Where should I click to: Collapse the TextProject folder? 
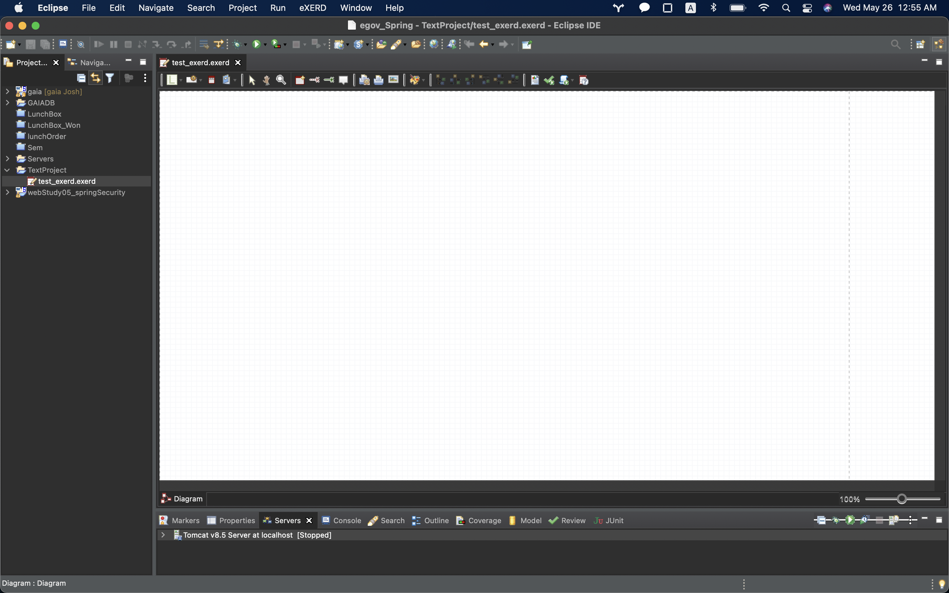[8, 170]
